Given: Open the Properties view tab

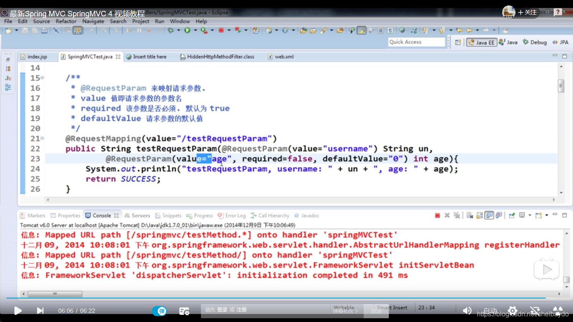Looking at the screenshot, I should point(65,216).
